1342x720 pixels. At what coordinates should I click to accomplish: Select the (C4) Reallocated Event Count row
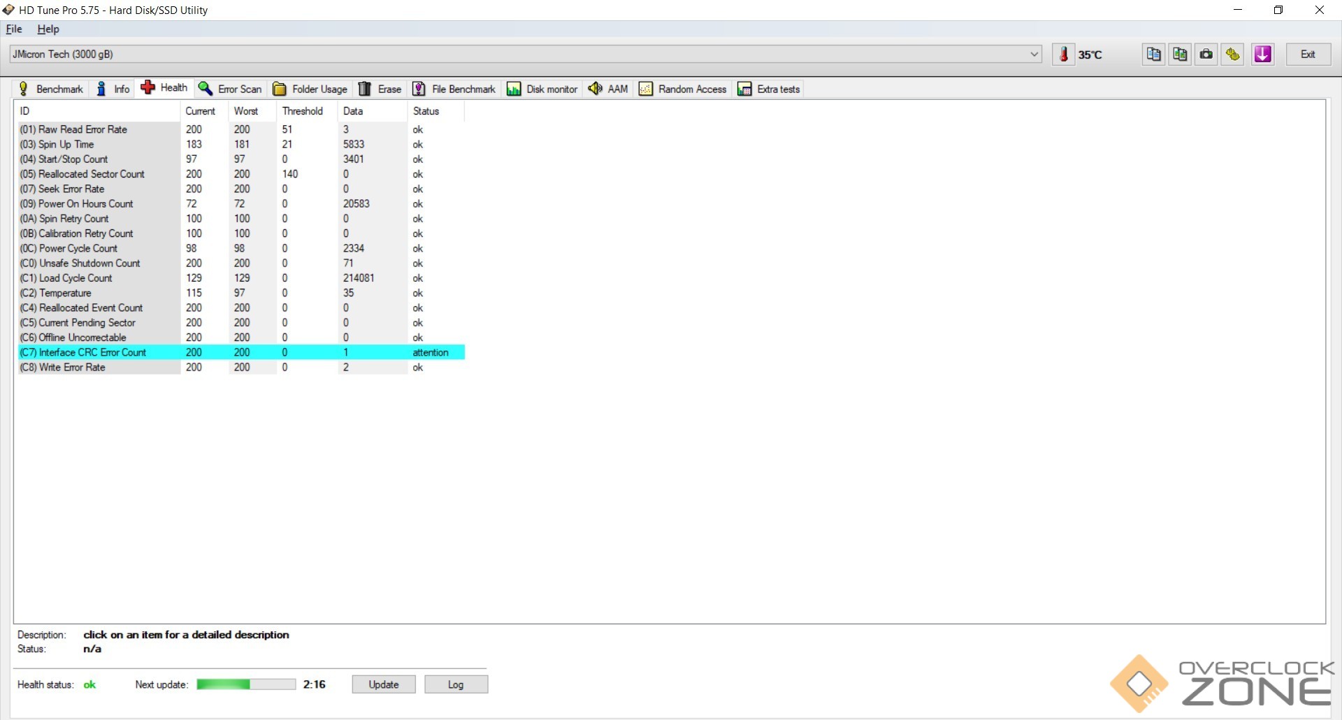[x=241, y=308]
